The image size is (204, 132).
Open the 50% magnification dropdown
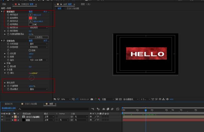[66, 99]
